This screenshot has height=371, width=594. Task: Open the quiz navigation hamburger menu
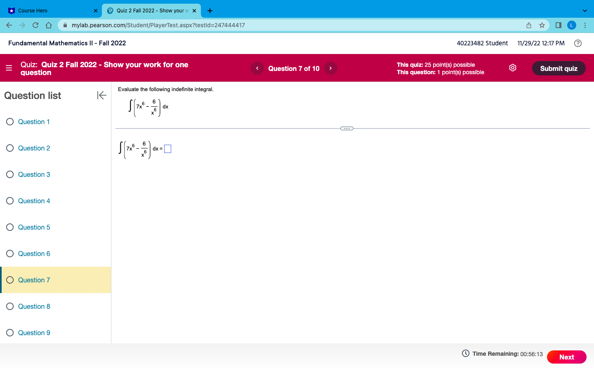coord(9,68)
